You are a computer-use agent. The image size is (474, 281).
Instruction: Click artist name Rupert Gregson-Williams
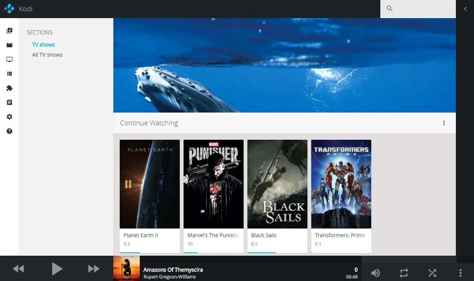170,277
